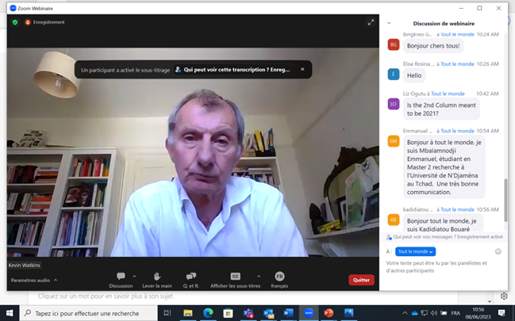Open File Explorer from the taskbar
The image size is (515, 321).
coord(188,313)
